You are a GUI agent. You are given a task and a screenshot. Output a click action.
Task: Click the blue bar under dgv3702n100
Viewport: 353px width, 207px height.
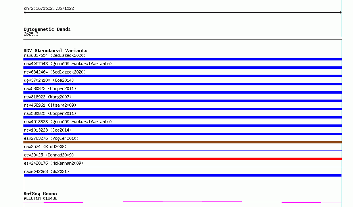[x=182, y=84]
